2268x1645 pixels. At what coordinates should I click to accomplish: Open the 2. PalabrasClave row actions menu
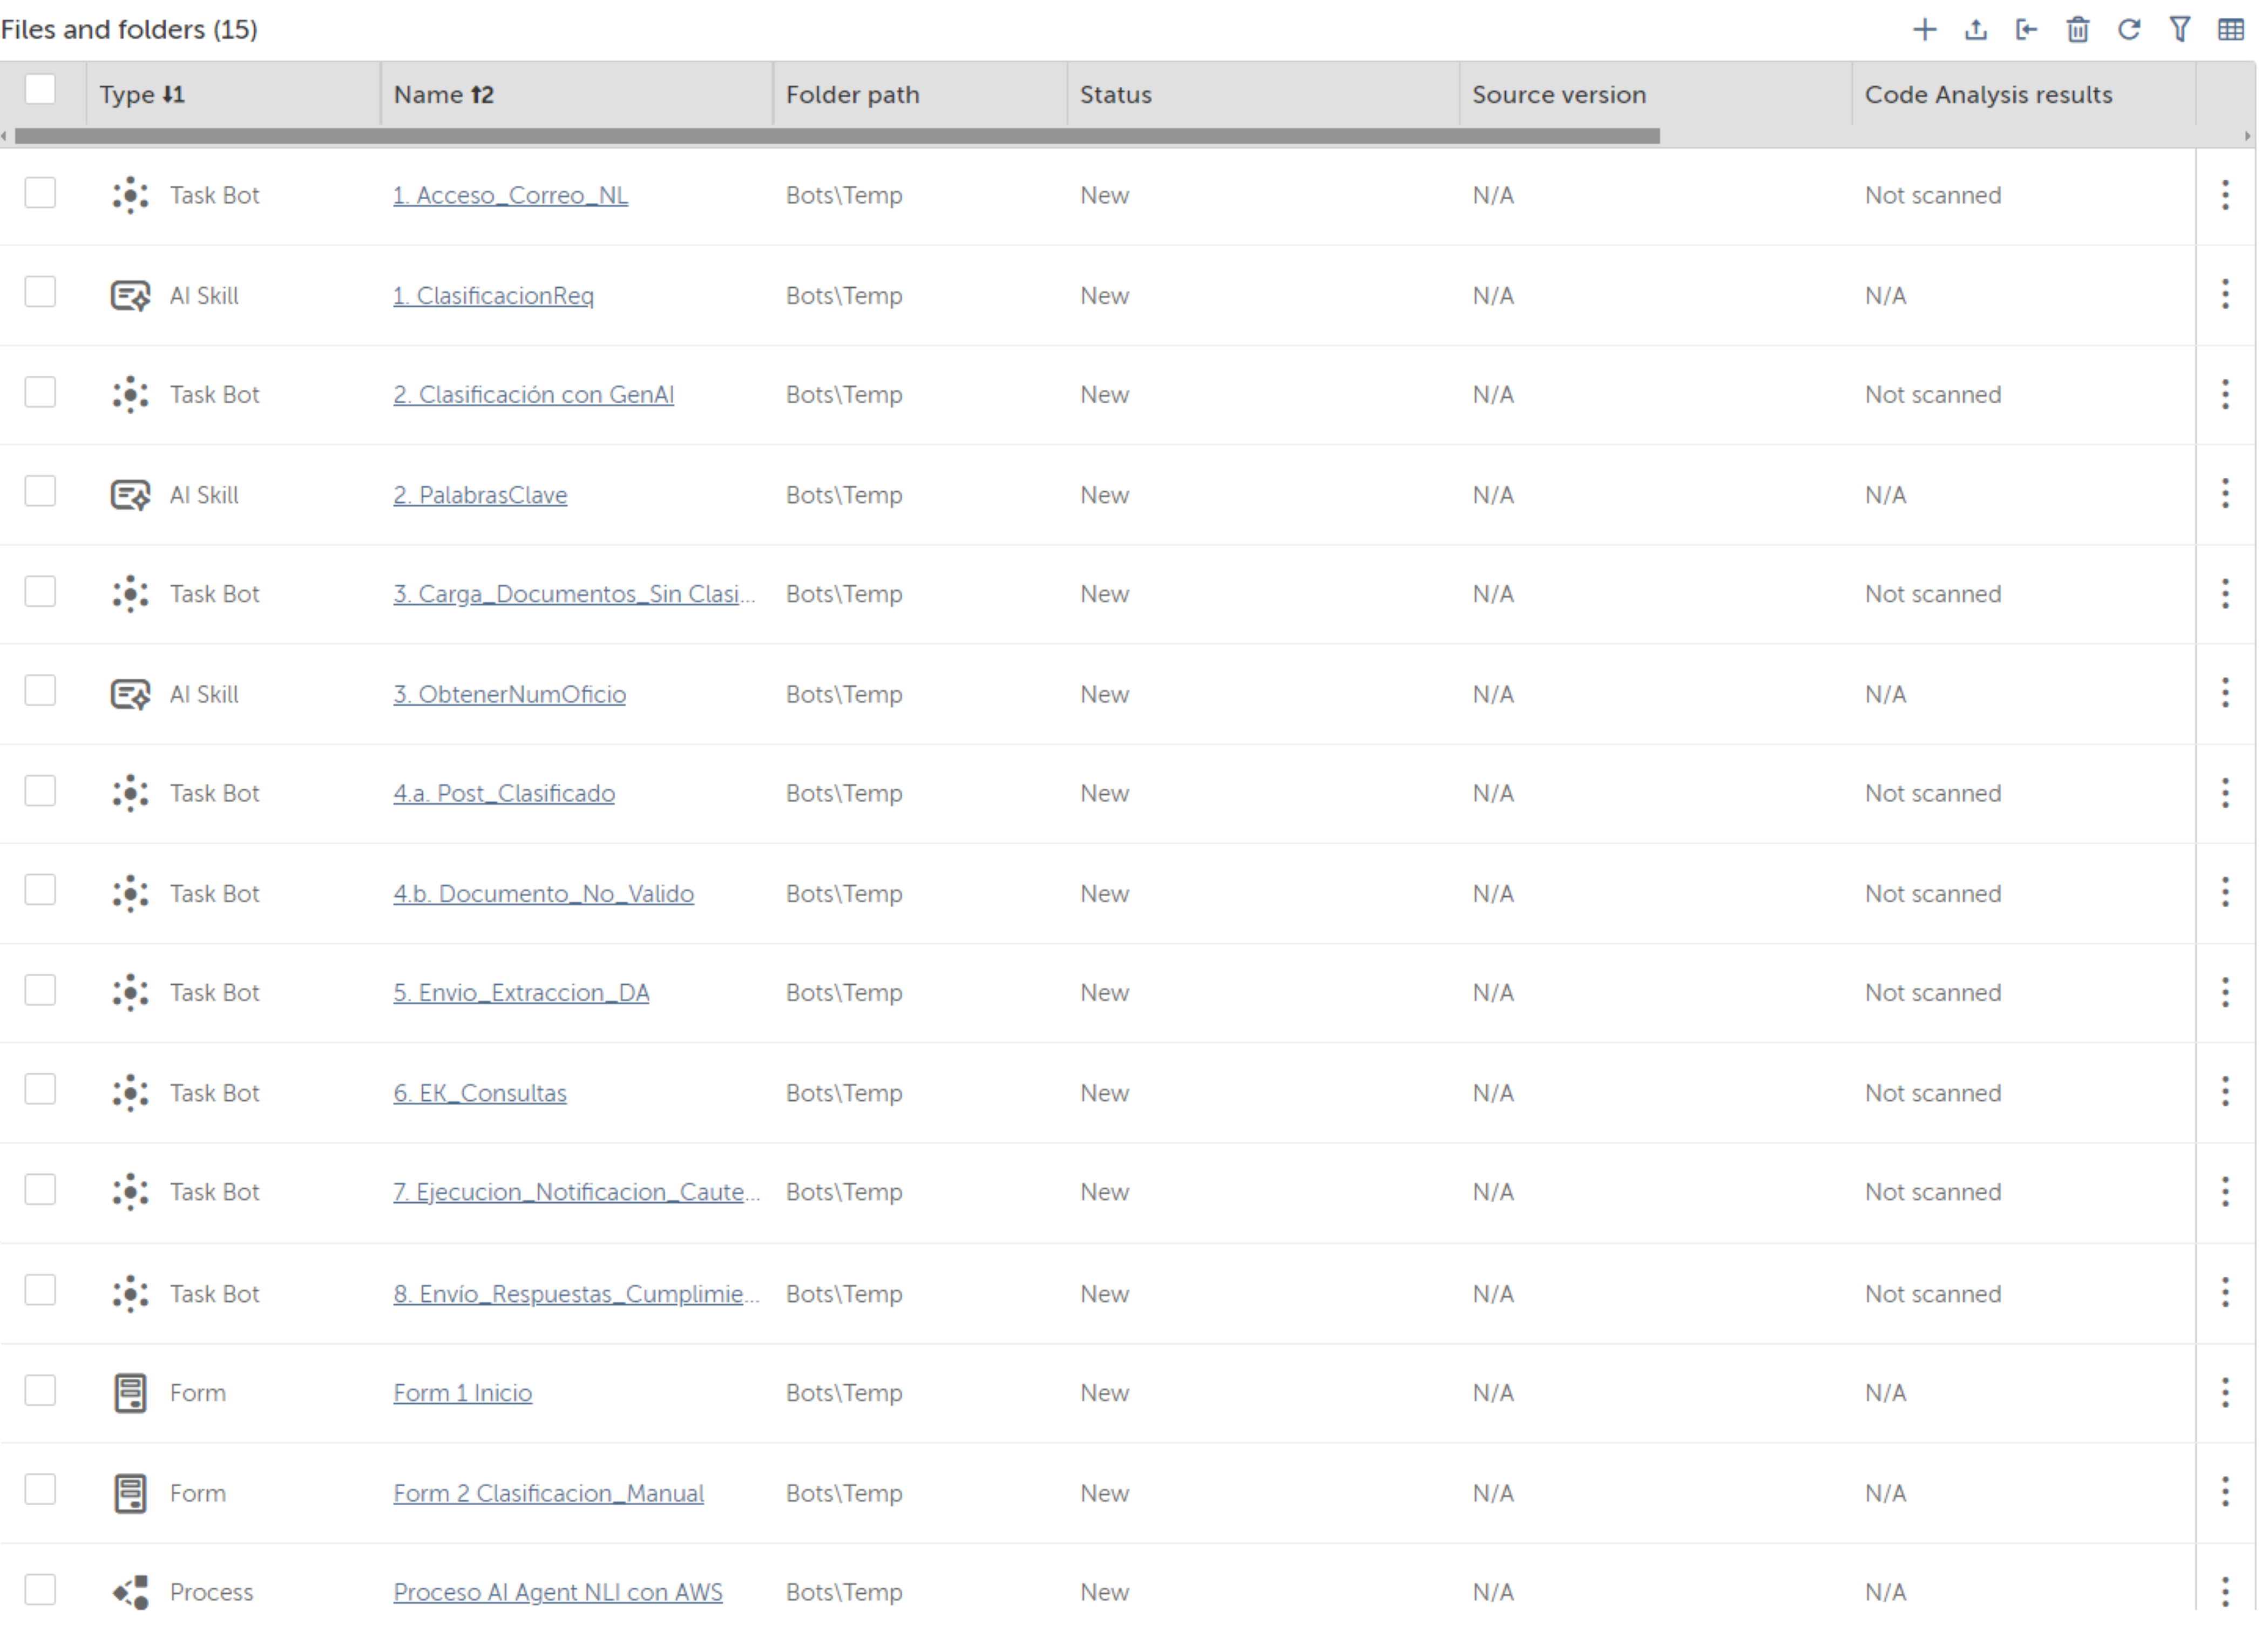tap(2225, 494)
